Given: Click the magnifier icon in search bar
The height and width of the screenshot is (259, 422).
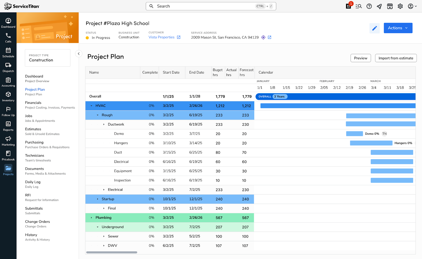Looking at the screenshot, I should point(151,6).
